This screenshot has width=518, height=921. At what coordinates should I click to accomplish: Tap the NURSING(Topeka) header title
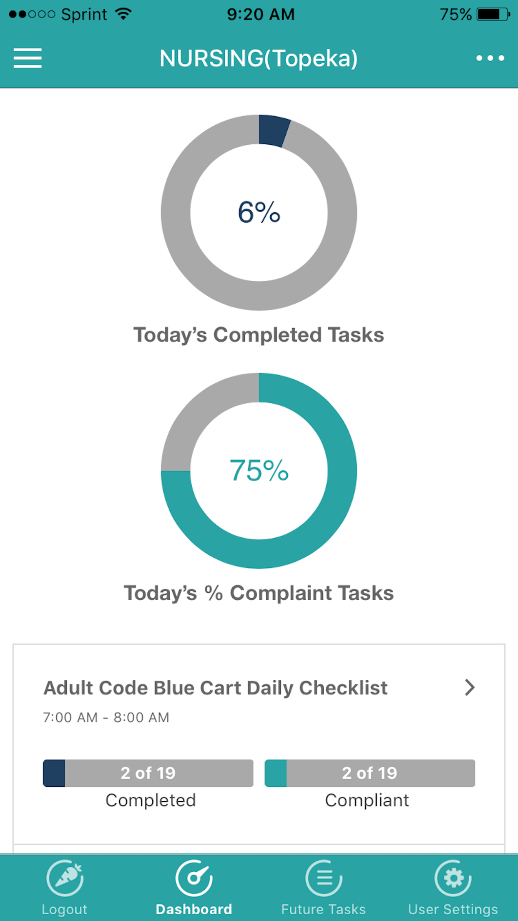(259, 58)
